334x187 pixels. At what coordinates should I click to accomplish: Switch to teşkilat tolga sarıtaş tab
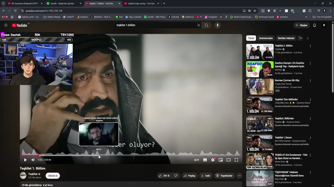tap(141, 3)
